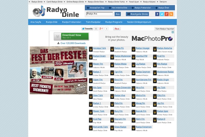Open the Radyo Eksen station link
The width and height of the screenshot is (205, 137).
[x=99, y=56]
